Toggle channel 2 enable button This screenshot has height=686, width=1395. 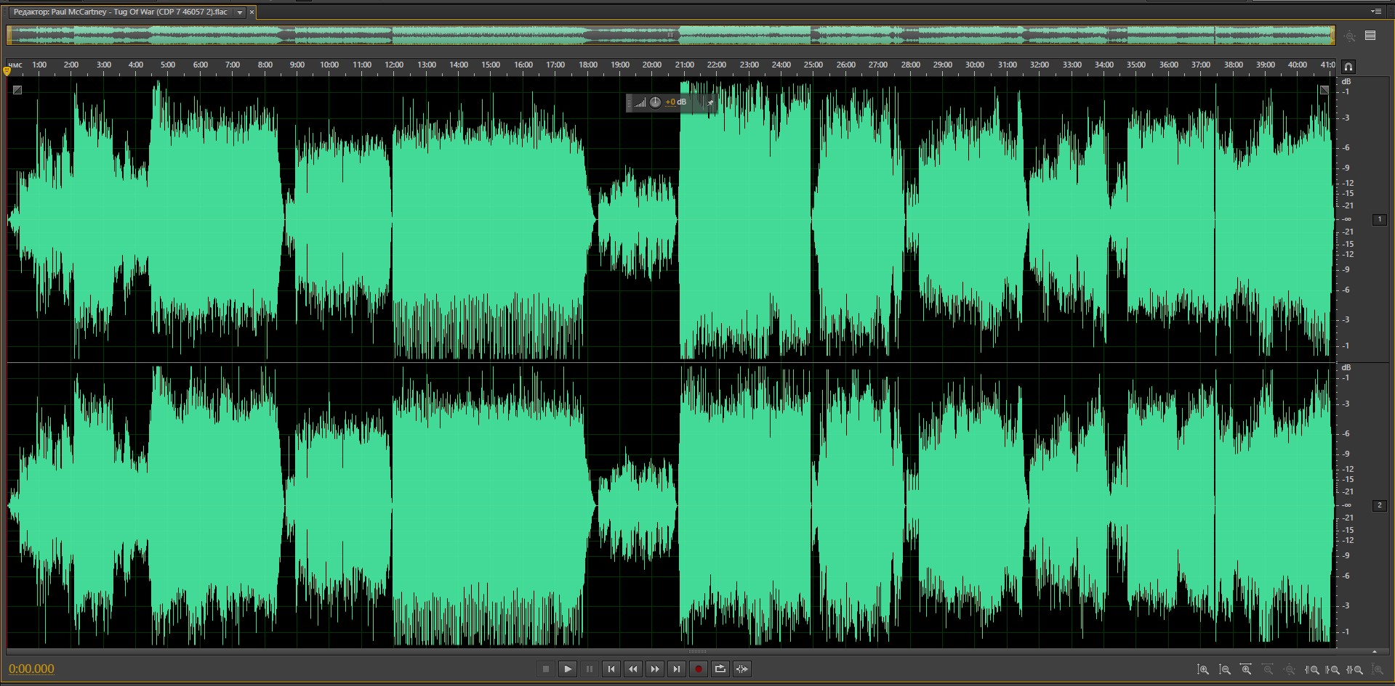[1380, 505]
